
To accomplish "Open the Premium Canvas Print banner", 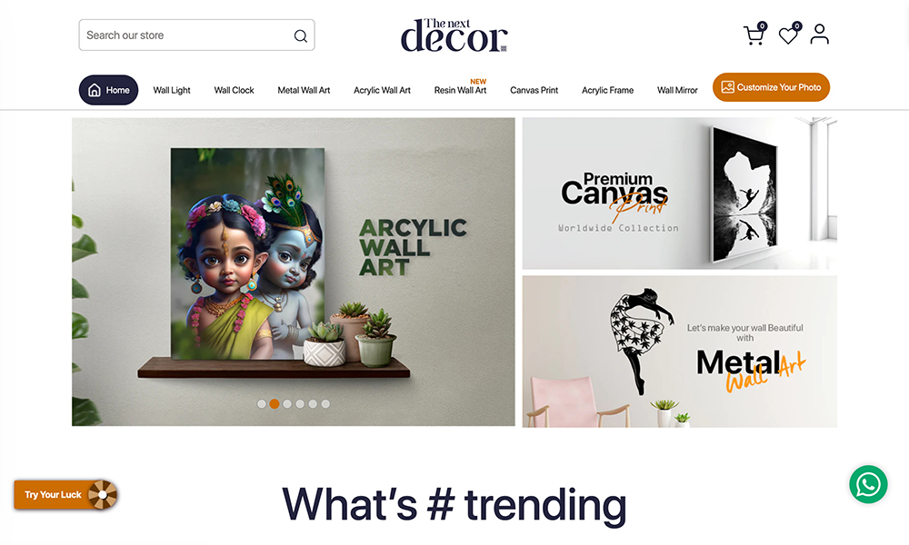I will tap(679, 193).
